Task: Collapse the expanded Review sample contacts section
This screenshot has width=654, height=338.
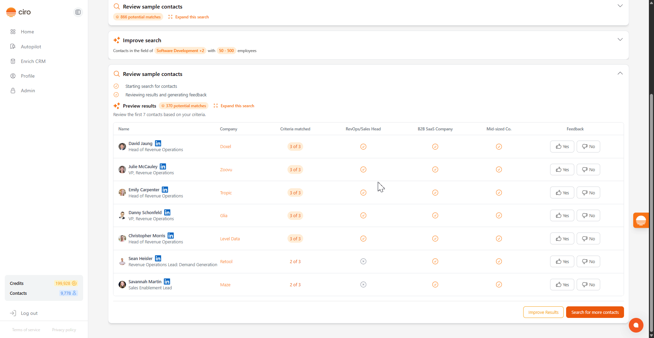Action: coord(620,74)
